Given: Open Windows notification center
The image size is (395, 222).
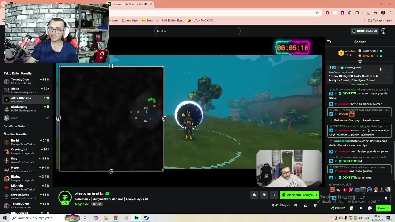Looking at the screenshot, I should [389, 218].
